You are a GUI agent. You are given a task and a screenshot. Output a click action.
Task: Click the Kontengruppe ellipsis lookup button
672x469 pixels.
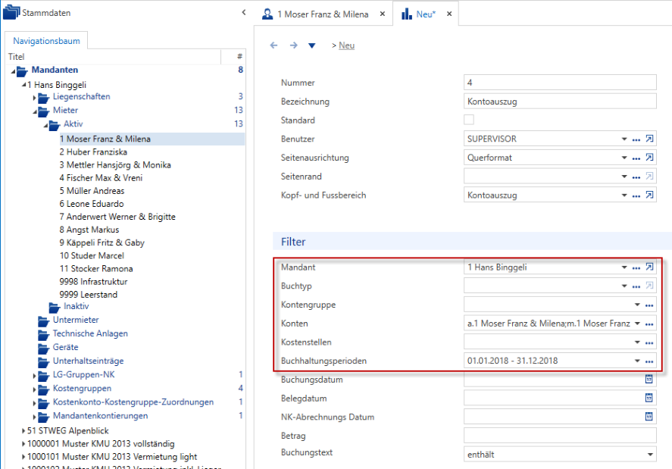[x=649, y=305]
